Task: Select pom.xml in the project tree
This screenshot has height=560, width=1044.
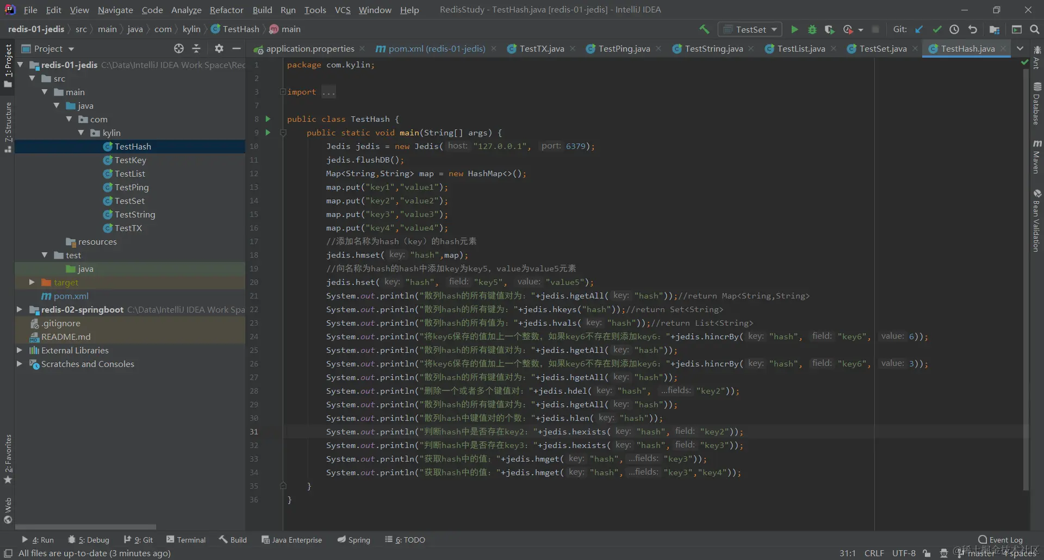Action: tap(71, 296)
